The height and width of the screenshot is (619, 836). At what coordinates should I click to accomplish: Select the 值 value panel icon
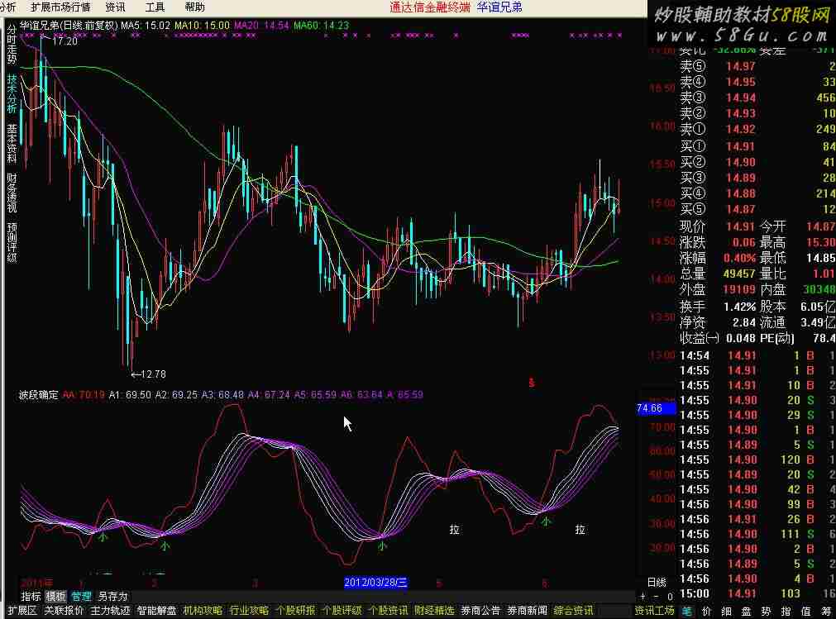pos(807,612)
